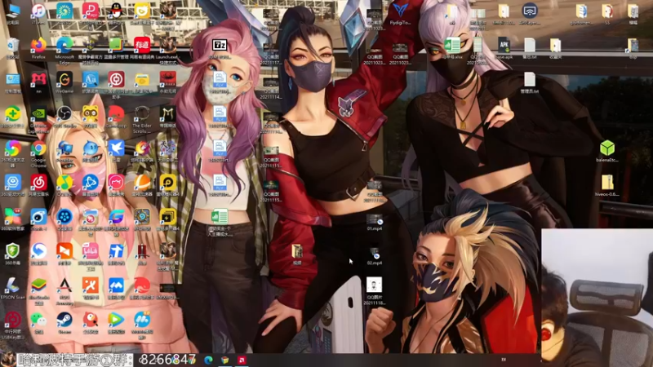The width and height of the screenshot is (653, 367).
Task: Open the GeForce Experience shortcut
Action: (x=38, y=120)
